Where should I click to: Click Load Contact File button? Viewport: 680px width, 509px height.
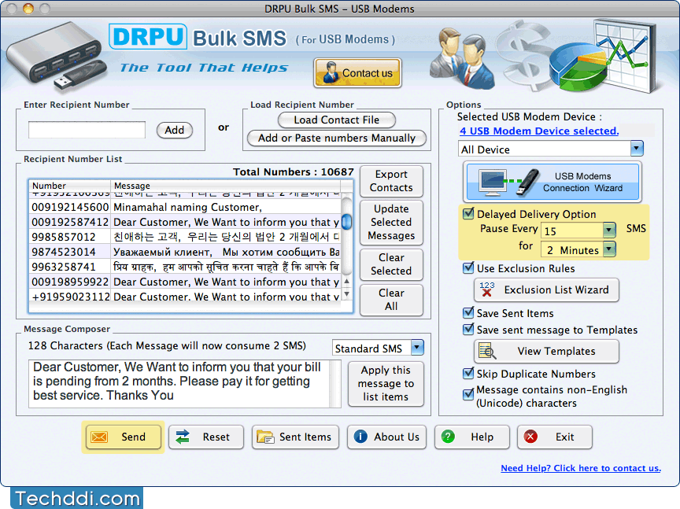coord(337,120)
